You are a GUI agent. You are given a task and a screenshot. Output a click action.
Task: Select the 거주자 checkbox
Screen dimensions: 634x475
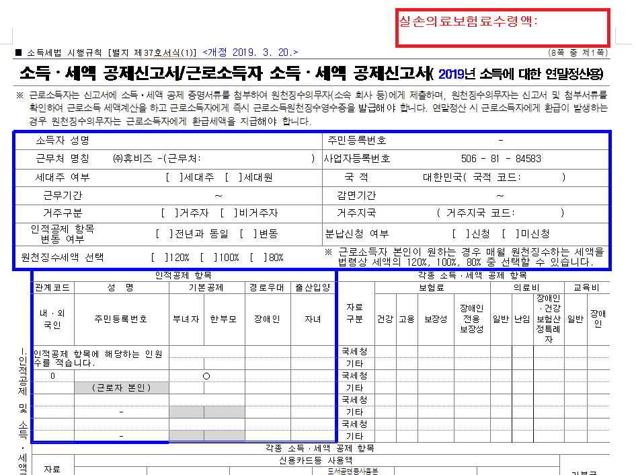point(169,213)
